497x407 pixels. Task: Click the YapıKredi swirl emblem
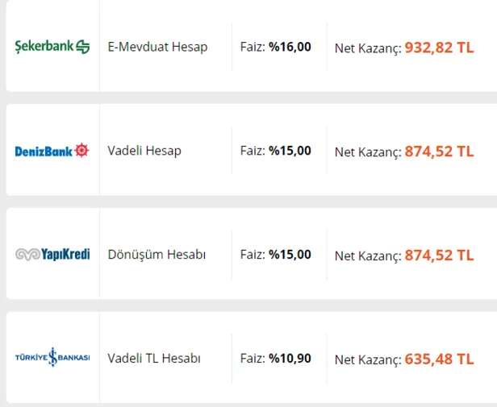coord(27,255)
